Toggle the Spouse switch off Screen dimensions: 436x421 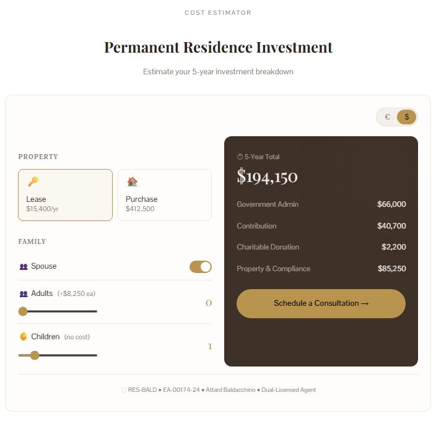pyautogui.click(x=201, y=267)
